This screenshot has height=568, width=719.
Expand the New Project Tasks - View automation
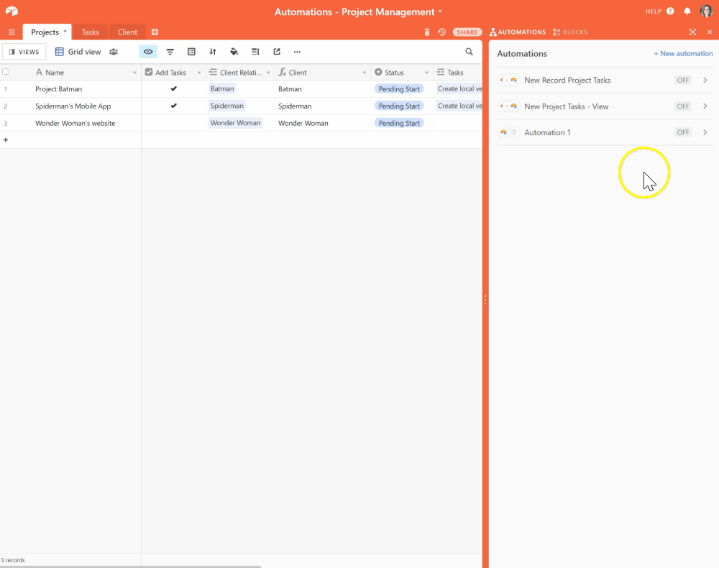(705, 106)
